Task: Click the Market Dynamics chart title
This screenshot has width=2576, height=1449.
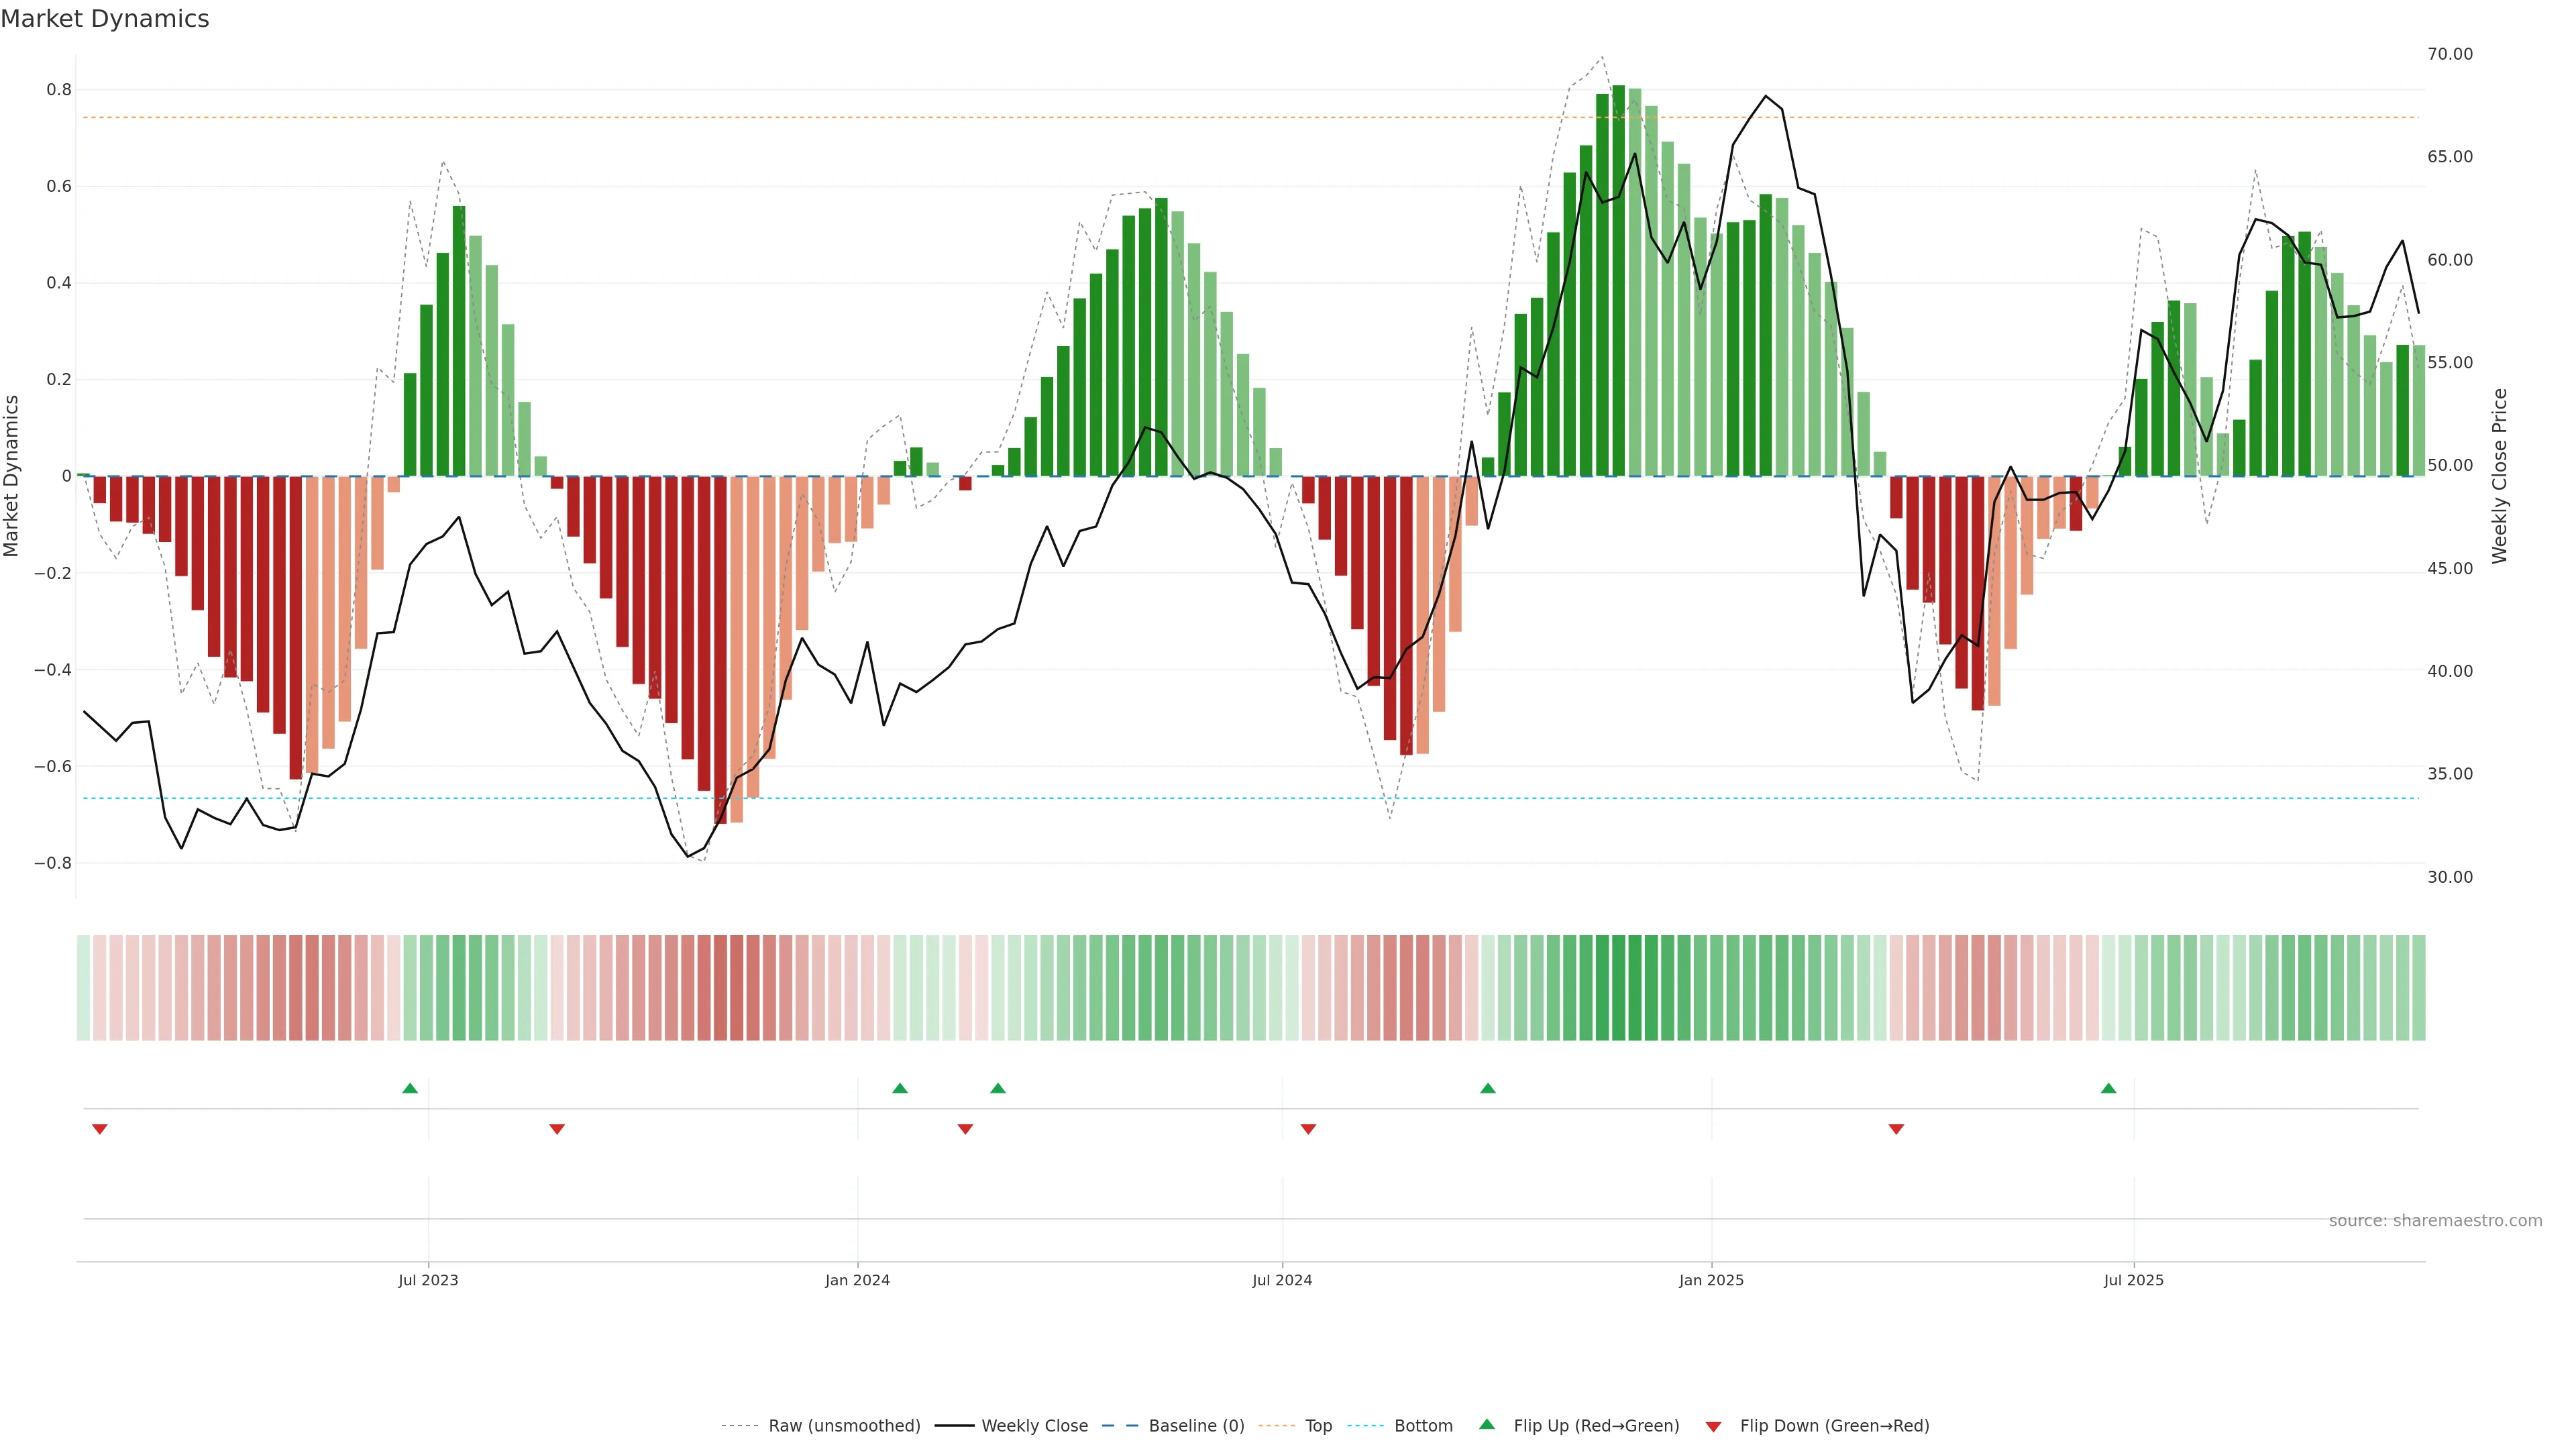Action: tap(105, 19)
